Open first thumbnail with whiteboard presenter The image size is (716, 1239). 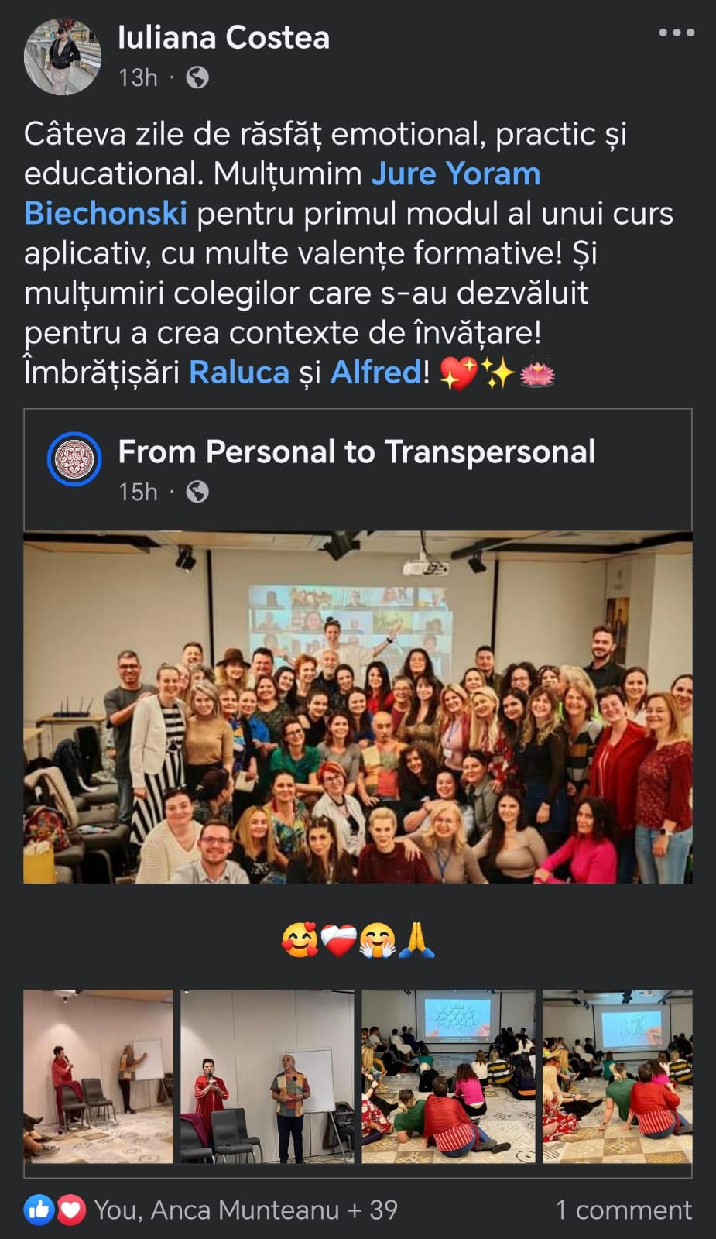coord(98,1076)
